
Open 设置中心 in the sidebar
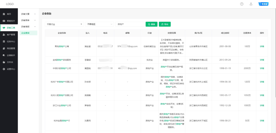click(11, 69)
